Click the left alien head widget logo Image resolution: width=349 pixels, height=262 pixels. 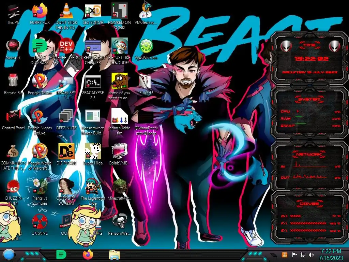tap(286, 46)
